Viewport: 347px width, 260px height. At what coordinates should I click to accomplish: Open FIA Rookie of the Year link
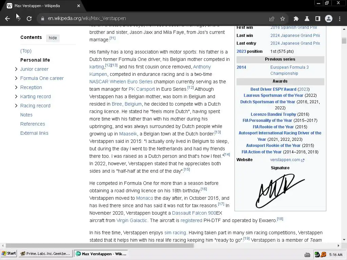(x=273, y=127)
